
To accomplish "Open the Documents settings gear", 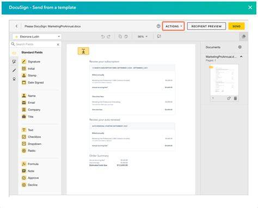I will 240,47.
